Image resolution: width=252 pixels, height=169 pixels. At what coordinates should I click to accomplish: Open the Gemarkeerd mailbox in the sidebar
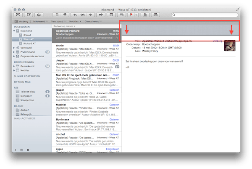pyautogui.click(x=32, y=66)
